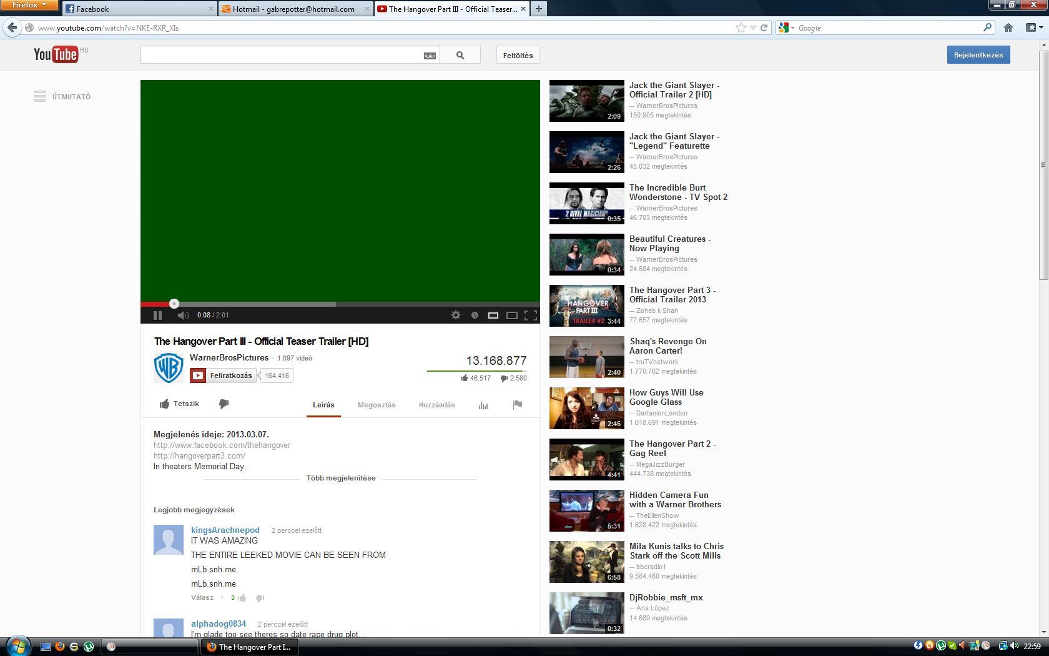Open alphadog0834's profile link
This screenshot has height=656, width=1049.
219,624
